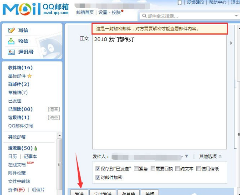This screenshot has width=240, height=195.
Task: Click the QQ Mail logo
Action: [x=36, y=9]
